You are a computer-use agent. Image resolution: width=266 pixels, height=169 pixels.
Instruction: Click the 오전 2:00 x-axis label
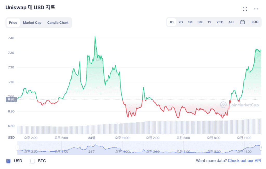tap(153, 138)
